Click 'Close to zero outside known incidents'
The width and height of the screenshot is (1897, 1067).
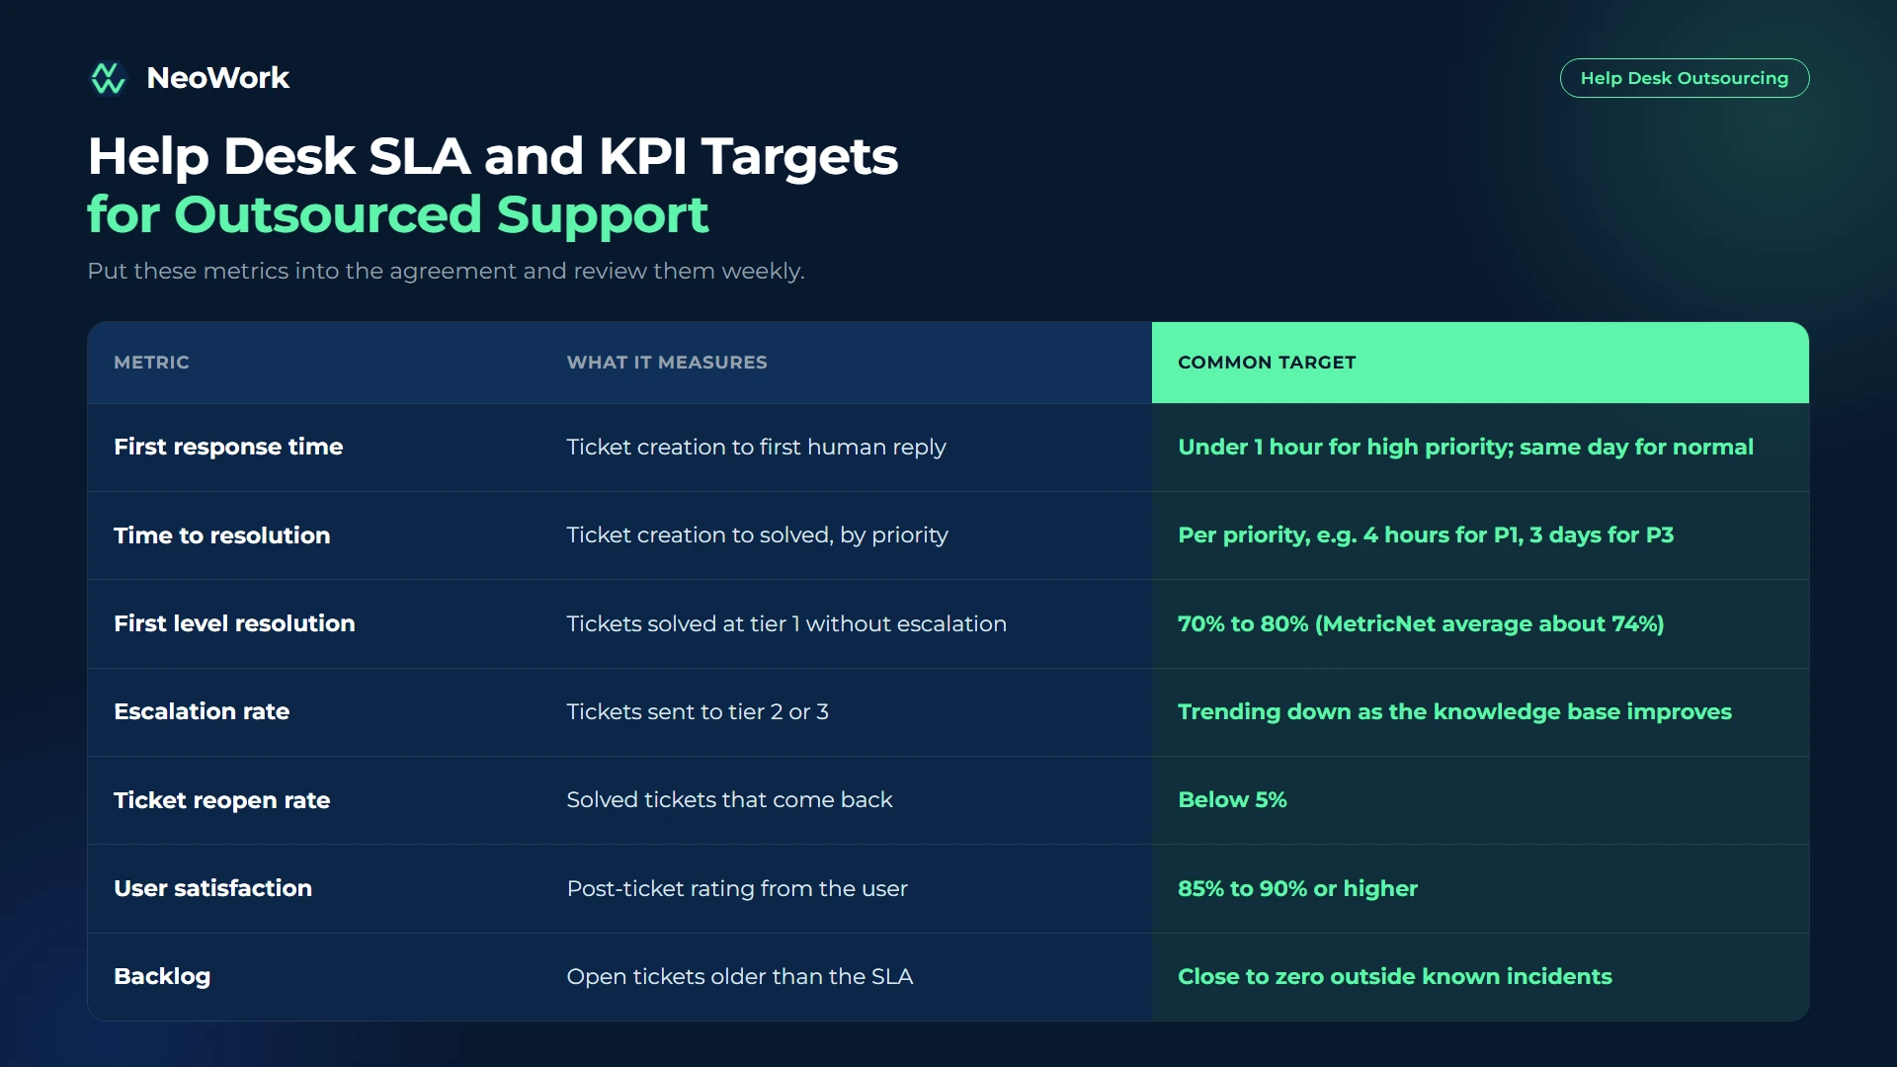[1394, 976]
